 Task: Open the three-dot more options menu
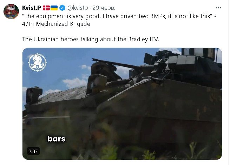click(x=218, y=8)
